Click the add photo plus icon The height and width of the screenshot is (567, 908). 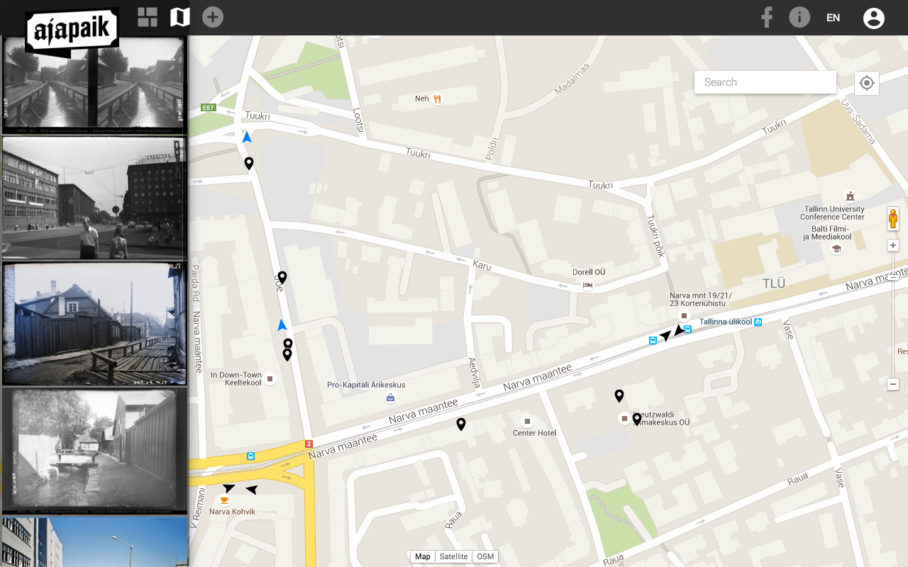coord(213,17)
